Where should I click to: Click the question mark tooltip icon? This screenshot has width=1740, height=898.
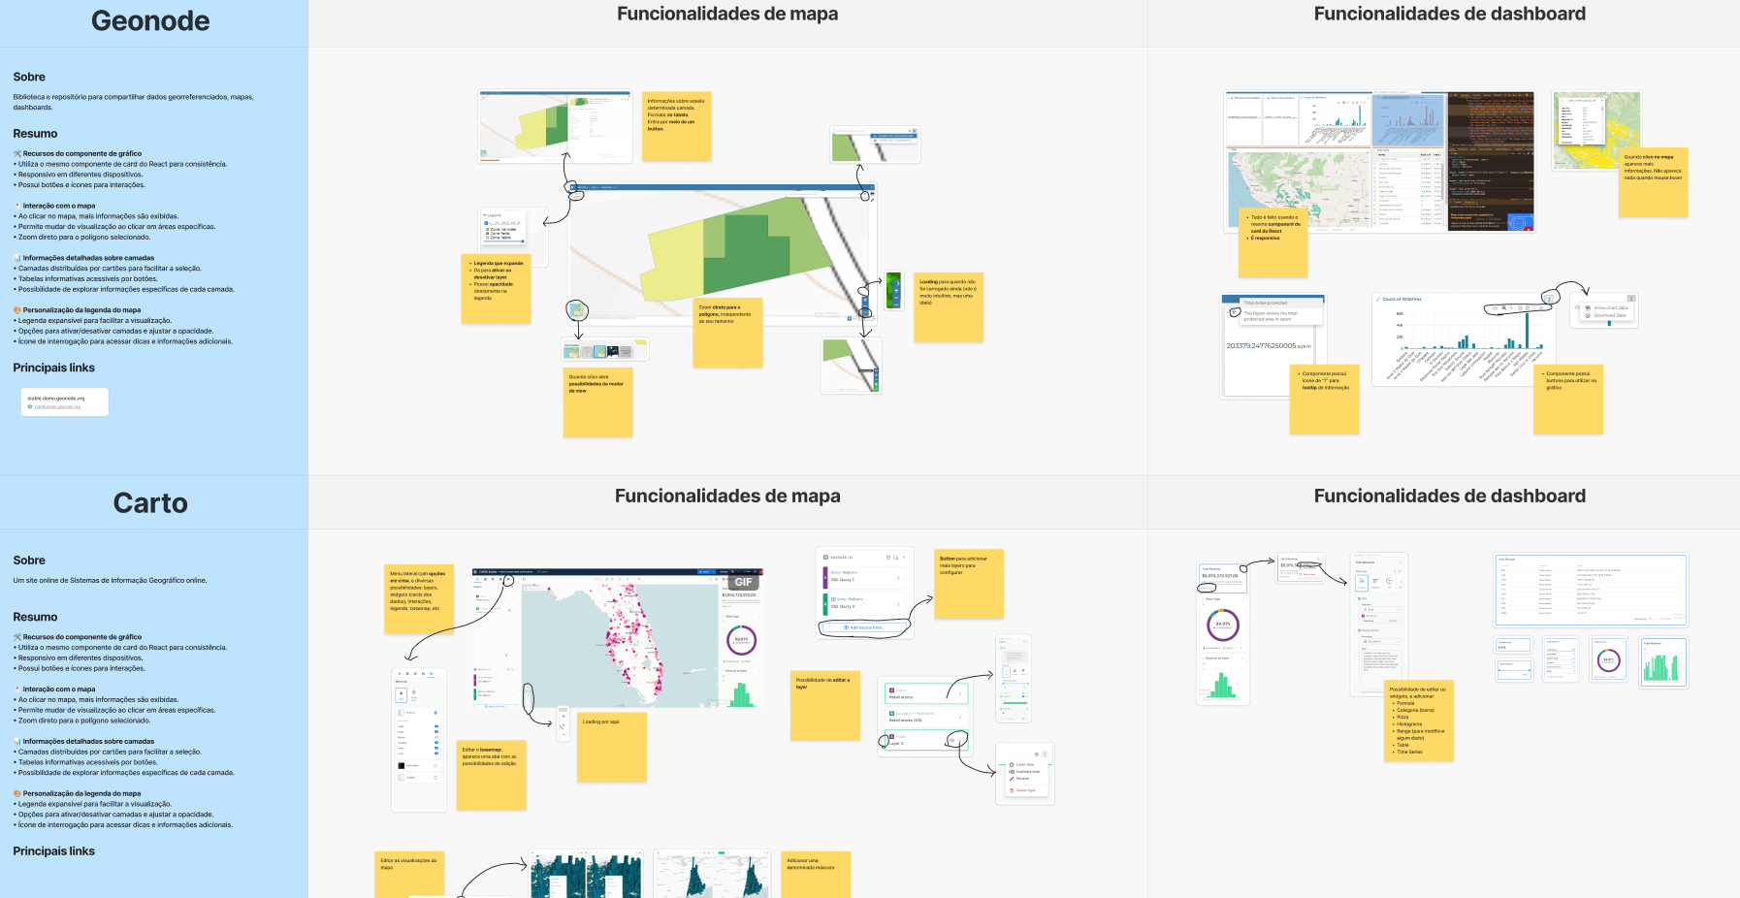click(x=1235, y=312)
